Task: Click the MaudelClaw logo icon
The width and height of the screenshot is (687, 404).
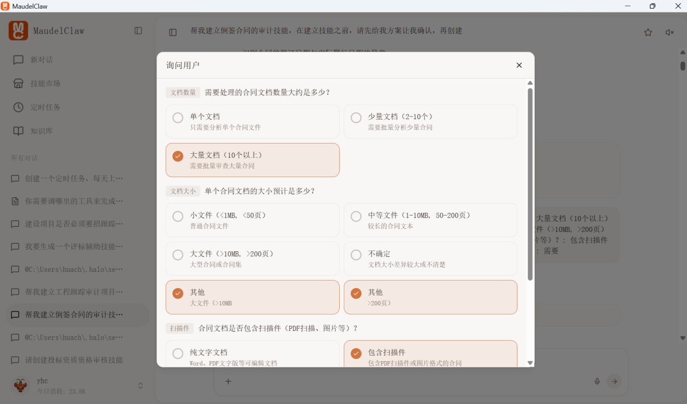Action: coord(18,31)
